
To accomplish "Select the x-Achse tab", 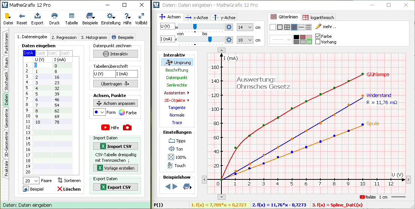I will click(x=197, y=17).
